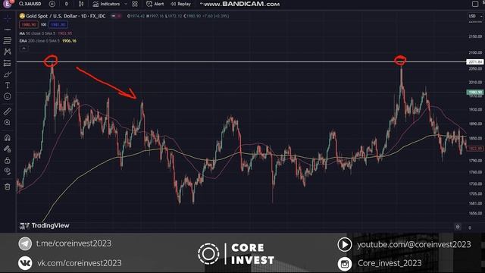Open the USD currency dropdown on price axis
The width and height of the screenshot is (485, 273).
click(475, 16)
